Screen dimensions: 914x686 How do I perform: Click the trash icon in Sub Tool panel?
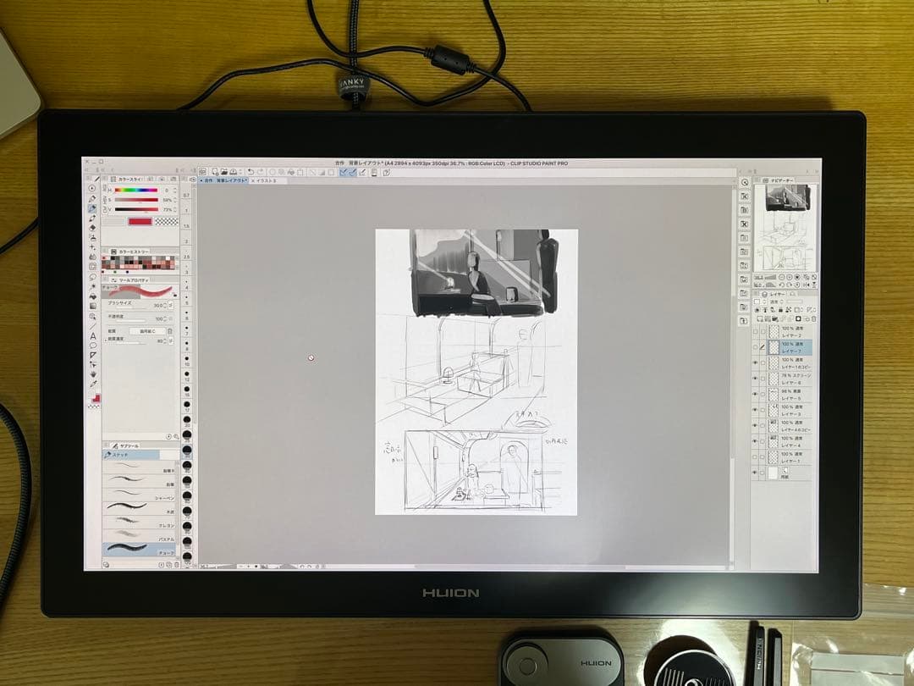pos(177,564)
